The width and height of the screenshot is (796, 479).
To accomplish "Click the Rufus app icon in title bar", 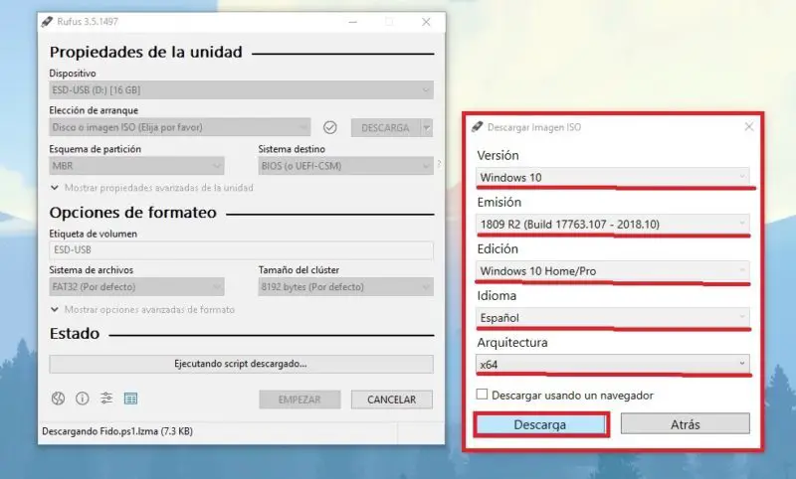I will click(x=47, y=22).
